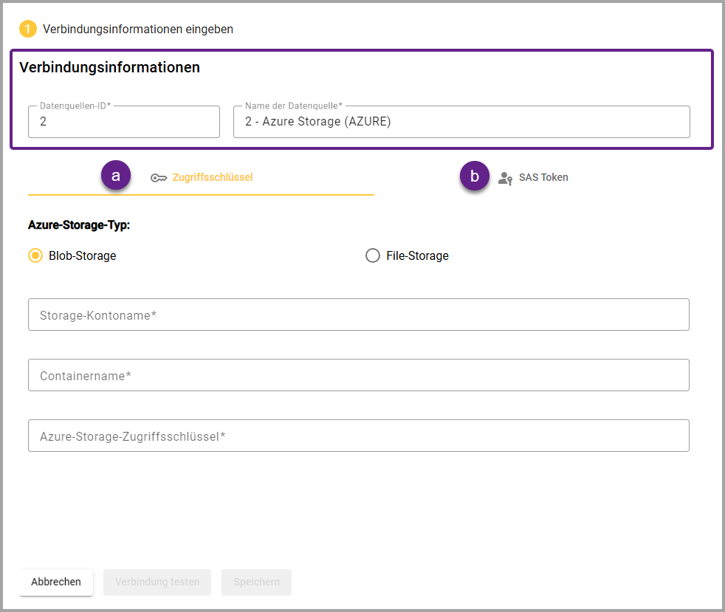Click the Azure-Storage-Typ label
Viewport: 725px width, 612px height.
pos(79,225)
